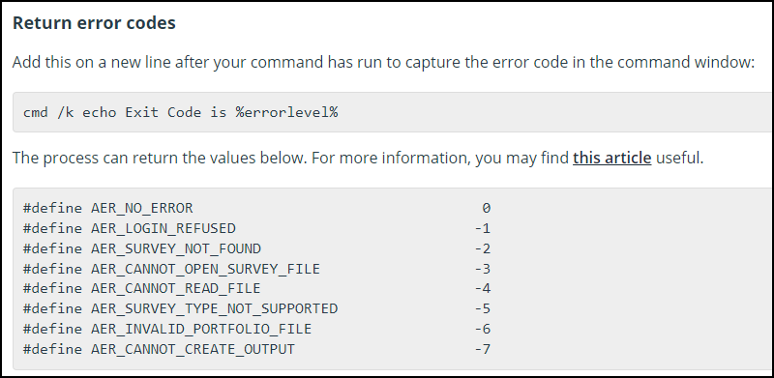Click the value 0 for no error
Image resolution: width=774 pixels, height=378 pixels.
click(487, 208)
